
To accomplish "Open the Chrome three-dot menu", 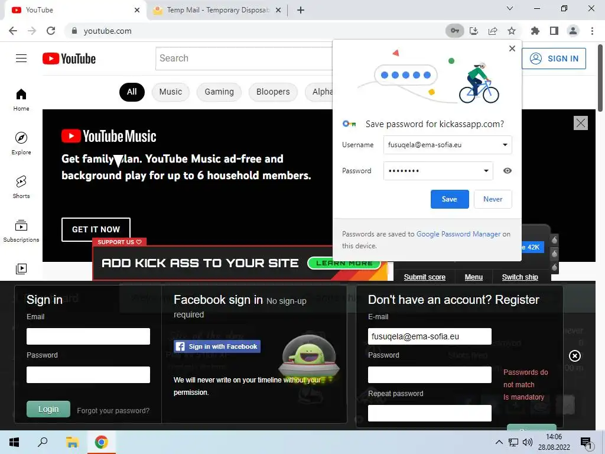I will click(592, 31).
